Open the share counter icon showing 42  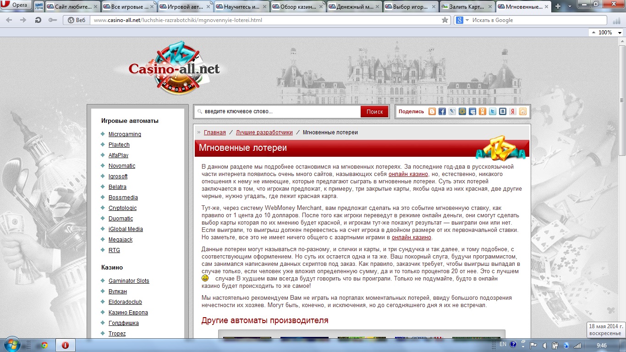tap(523, 111)
